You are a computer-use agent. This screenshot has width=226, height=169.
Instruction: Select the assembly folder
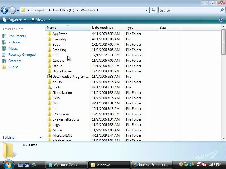(x=59, y=39)
